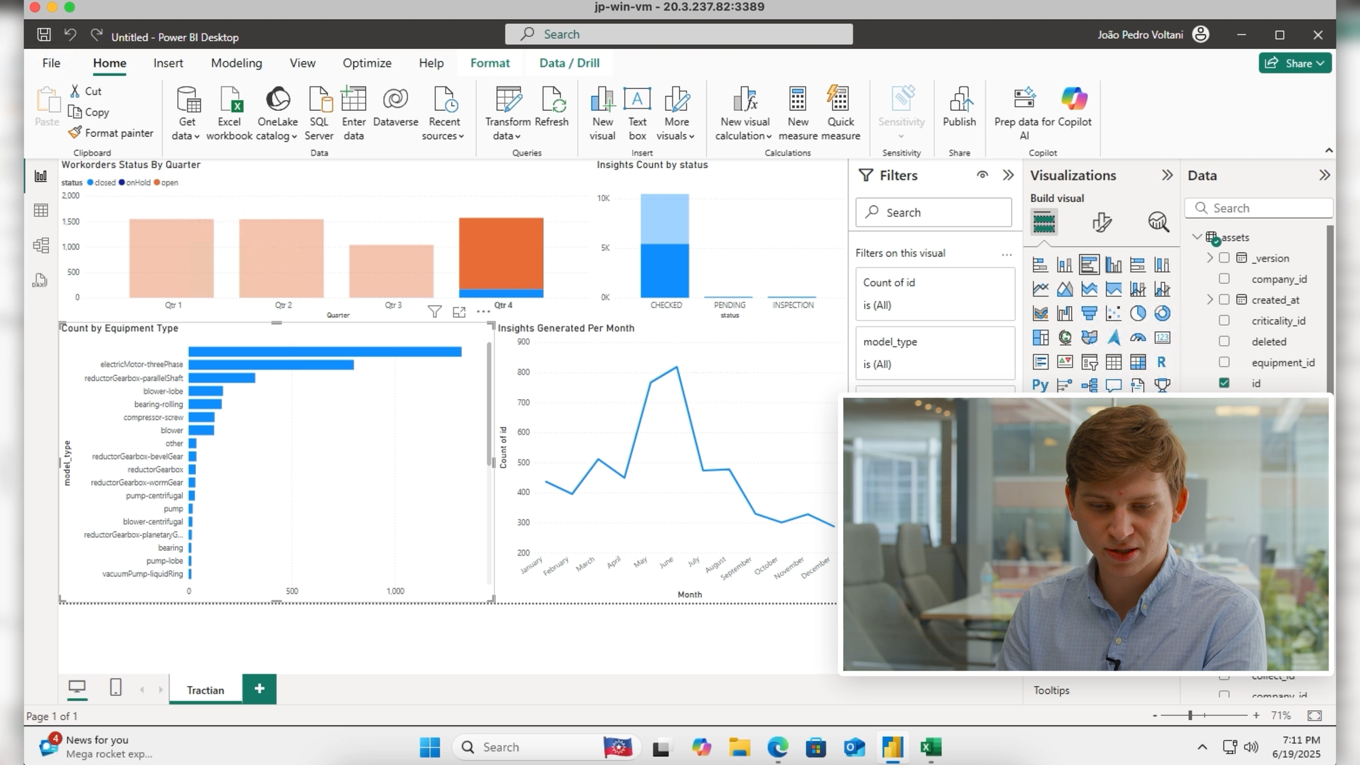Click the Share button
The height and width of the screenshot is (765, 1360).
pyautogui.click(x=1295, y=63)
